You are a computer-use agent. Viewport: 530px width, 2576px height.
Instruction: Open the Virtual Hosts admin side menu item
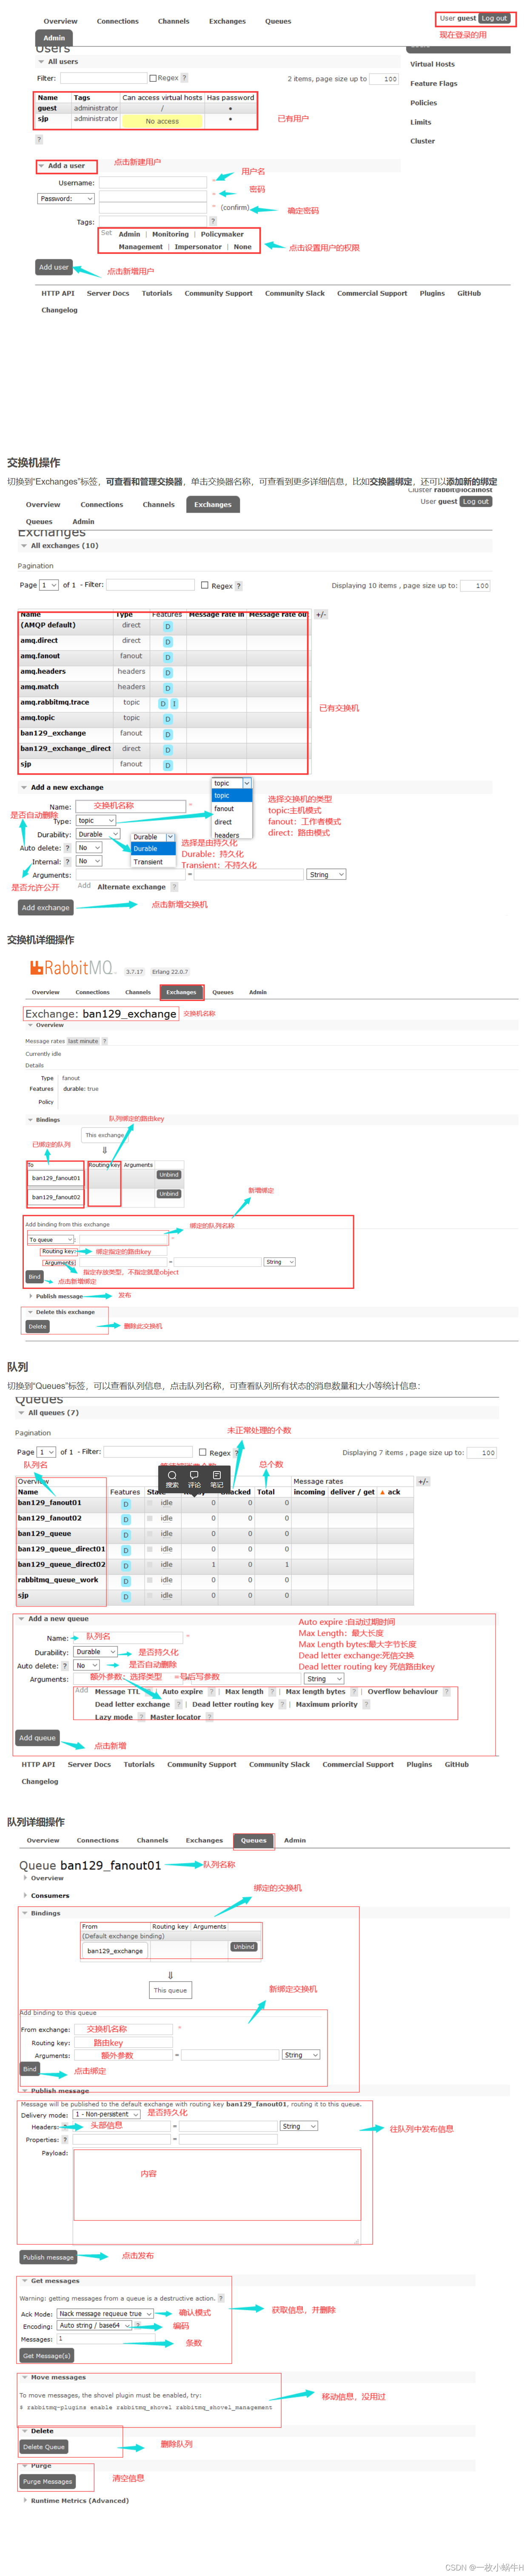pyautogui.click(x=432, y=64)
